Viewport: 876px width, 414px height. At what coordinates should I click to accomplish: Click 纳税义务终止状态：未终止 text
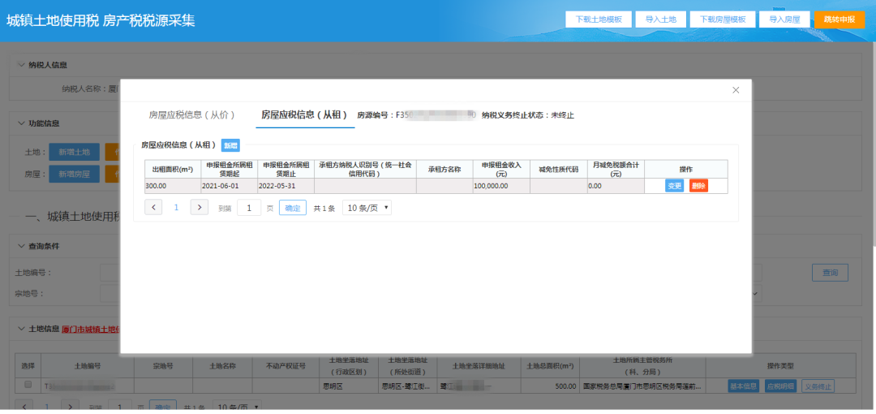[x=527, y=115]
